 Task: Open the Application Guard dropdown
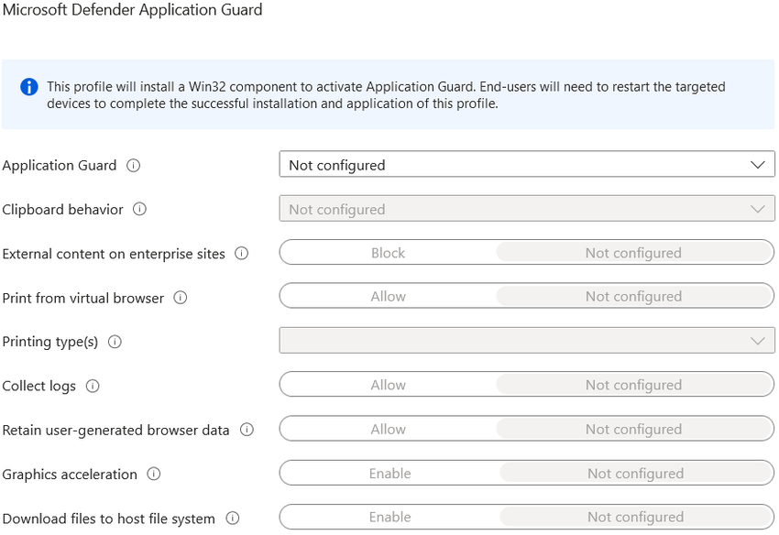click(x=758, y=164)
